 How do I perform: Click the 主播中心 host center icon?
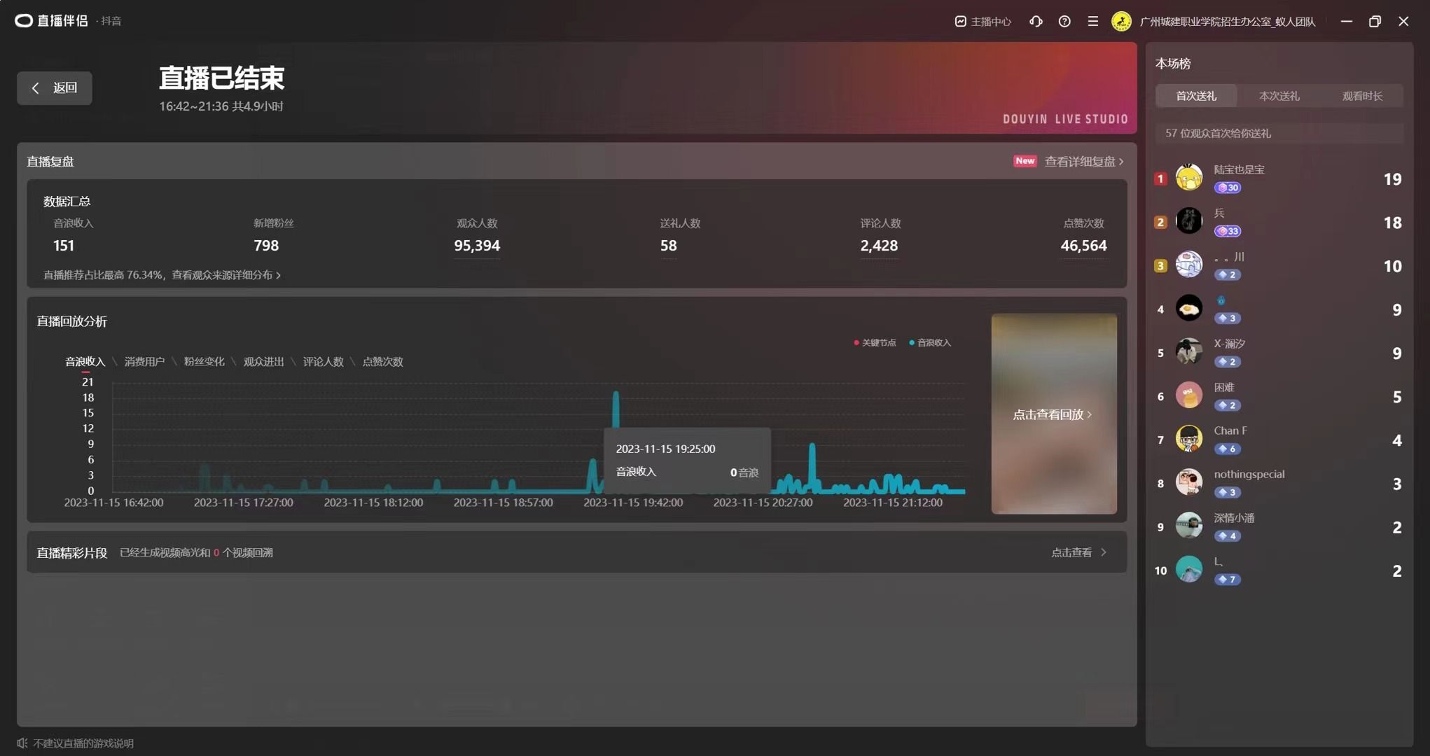point(961,21)
